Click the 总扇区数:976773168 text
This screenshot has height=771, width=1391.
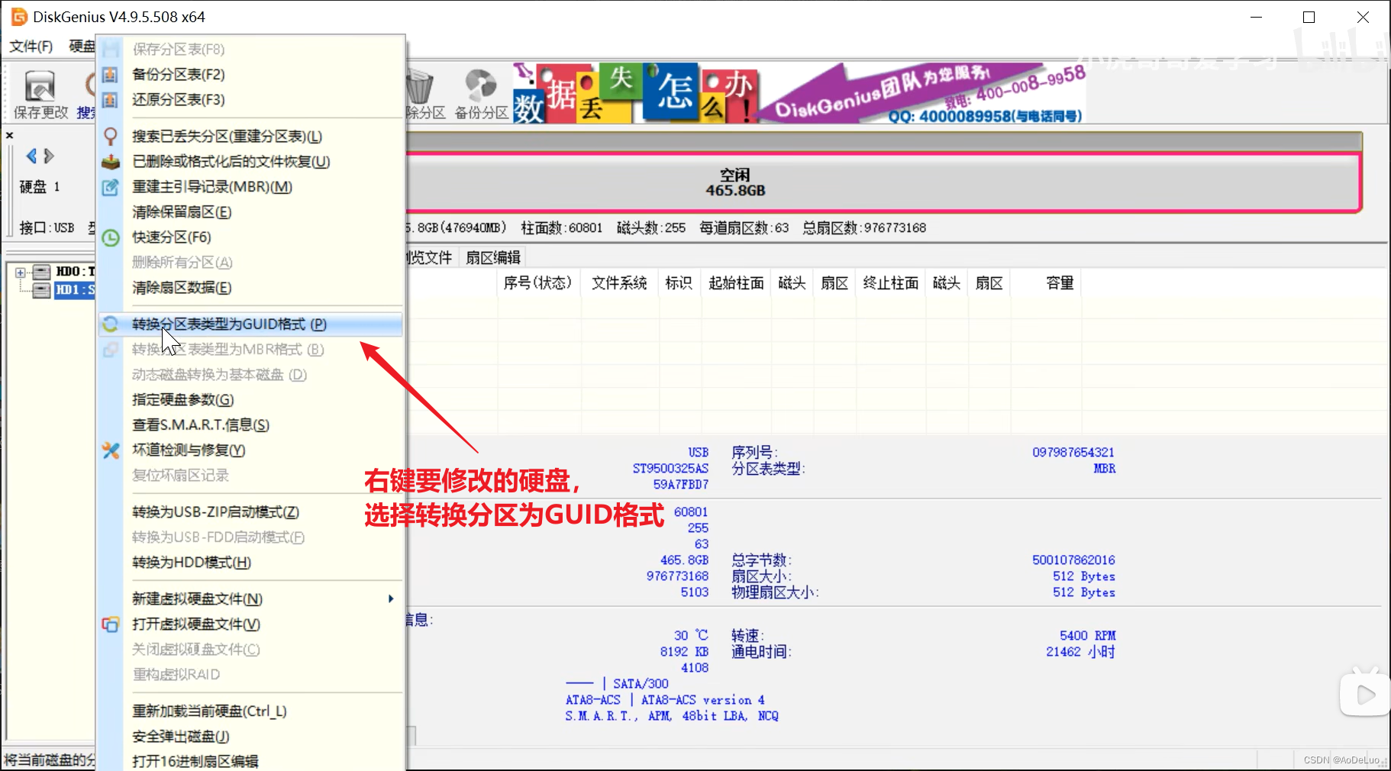click(864, 228)
